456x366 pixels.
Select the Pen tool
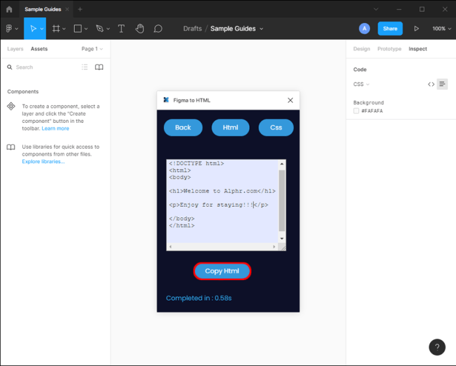99,28
